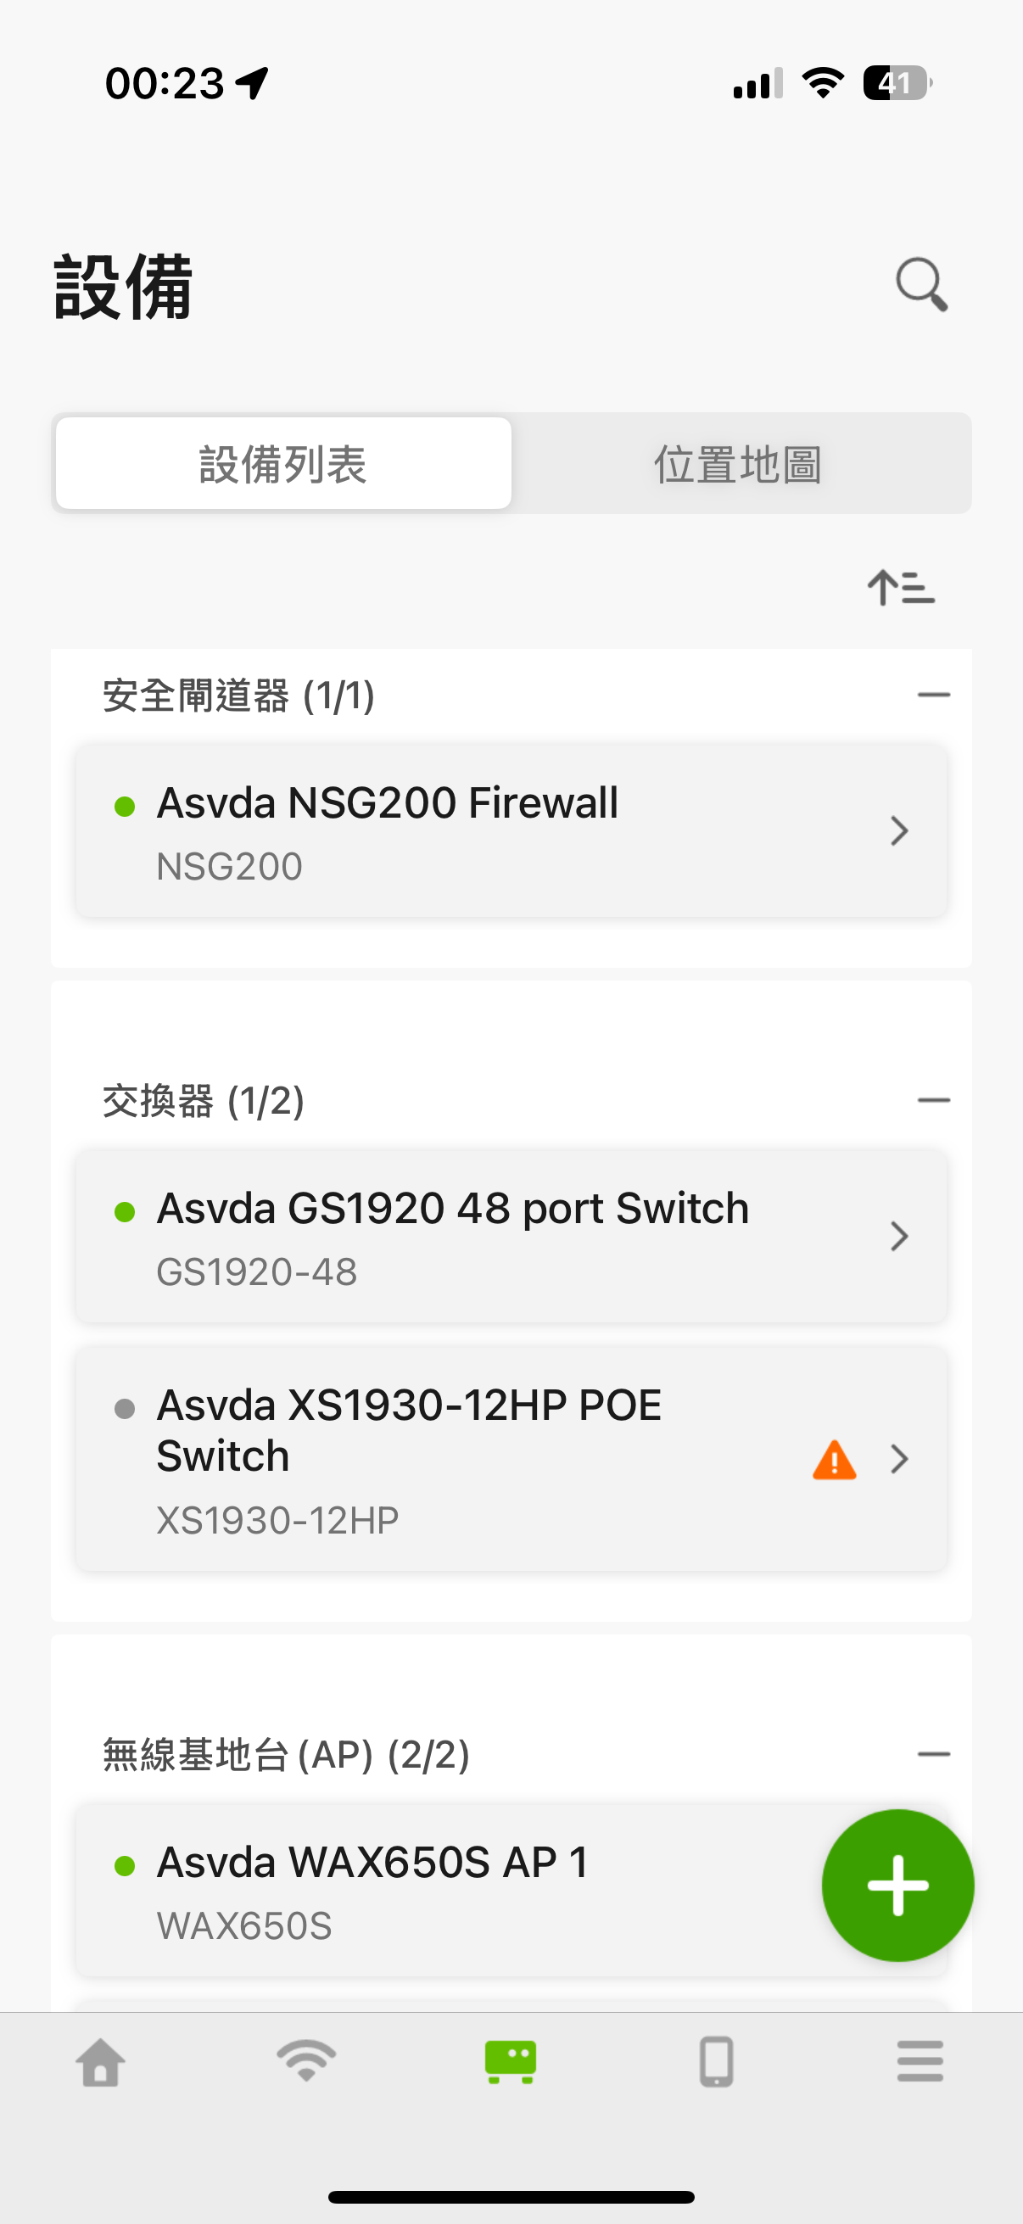Open the hamburger More menu
The image size is (1023, 2224).
[x=920, y=2062]
